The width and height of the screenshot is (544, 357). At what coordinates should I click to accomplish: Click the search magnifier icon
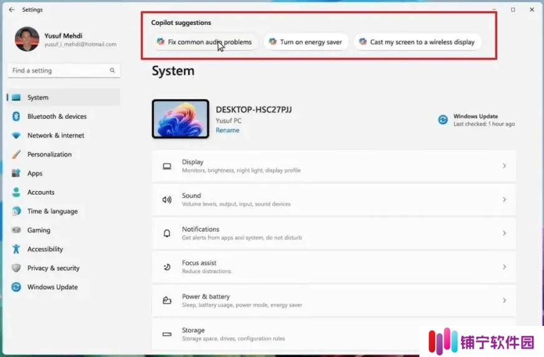coord(112,70)
